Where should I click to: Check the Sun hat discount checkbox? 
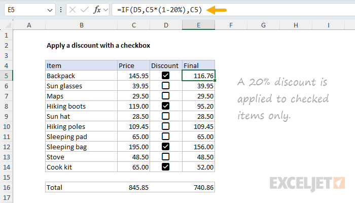coord(165,116)
